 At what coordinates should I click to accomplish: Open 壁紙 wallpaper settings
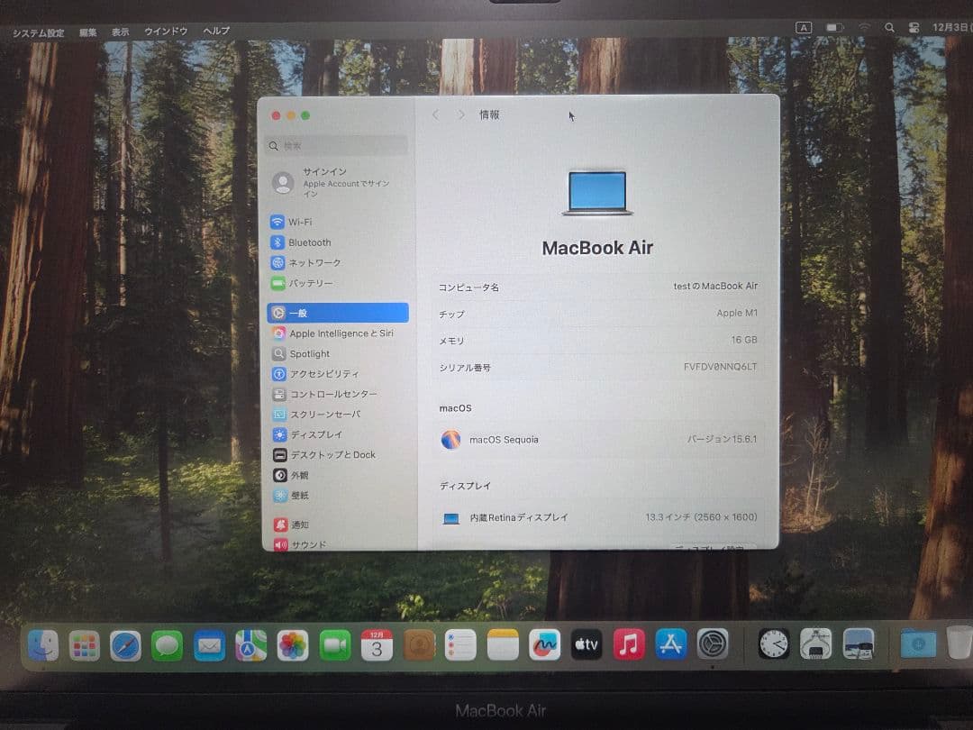(297, 495)
